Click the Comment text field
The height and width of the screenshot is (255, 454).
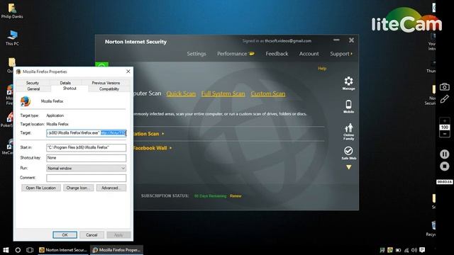click(x=87, y=178)
